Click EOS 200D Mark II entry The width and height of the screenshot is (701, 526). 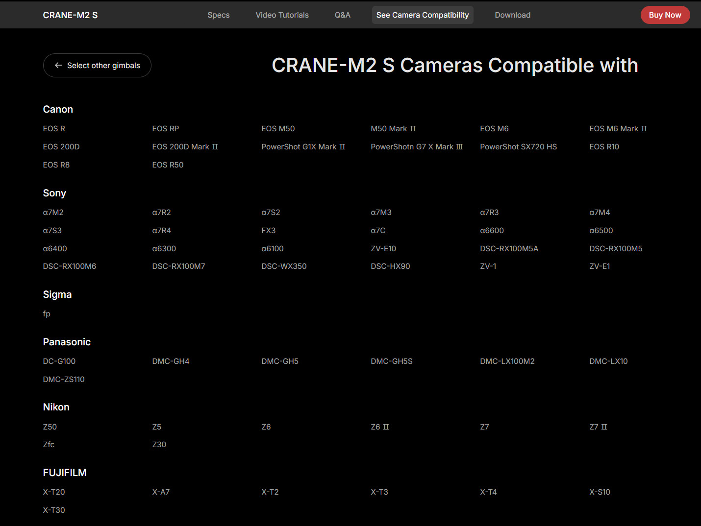pos(185,147)
